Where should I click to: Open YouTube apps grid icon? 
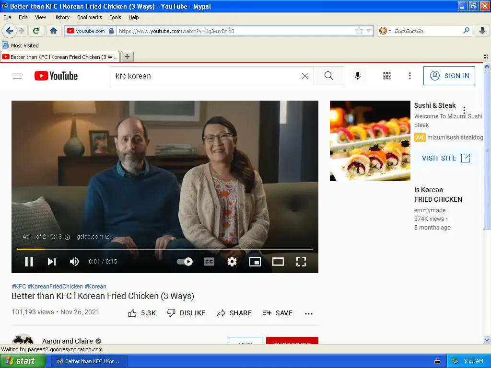pos(387,76)
